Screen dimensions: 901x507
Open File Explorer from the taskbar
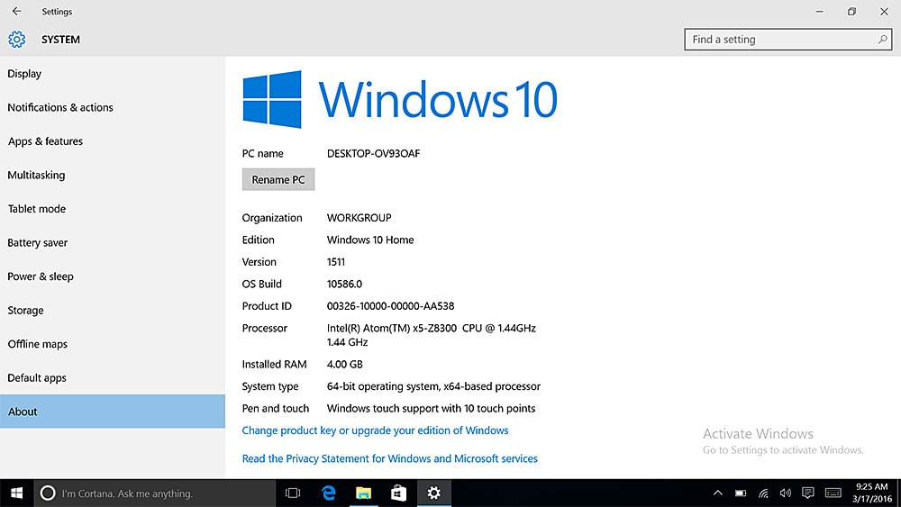coord(363,493)
